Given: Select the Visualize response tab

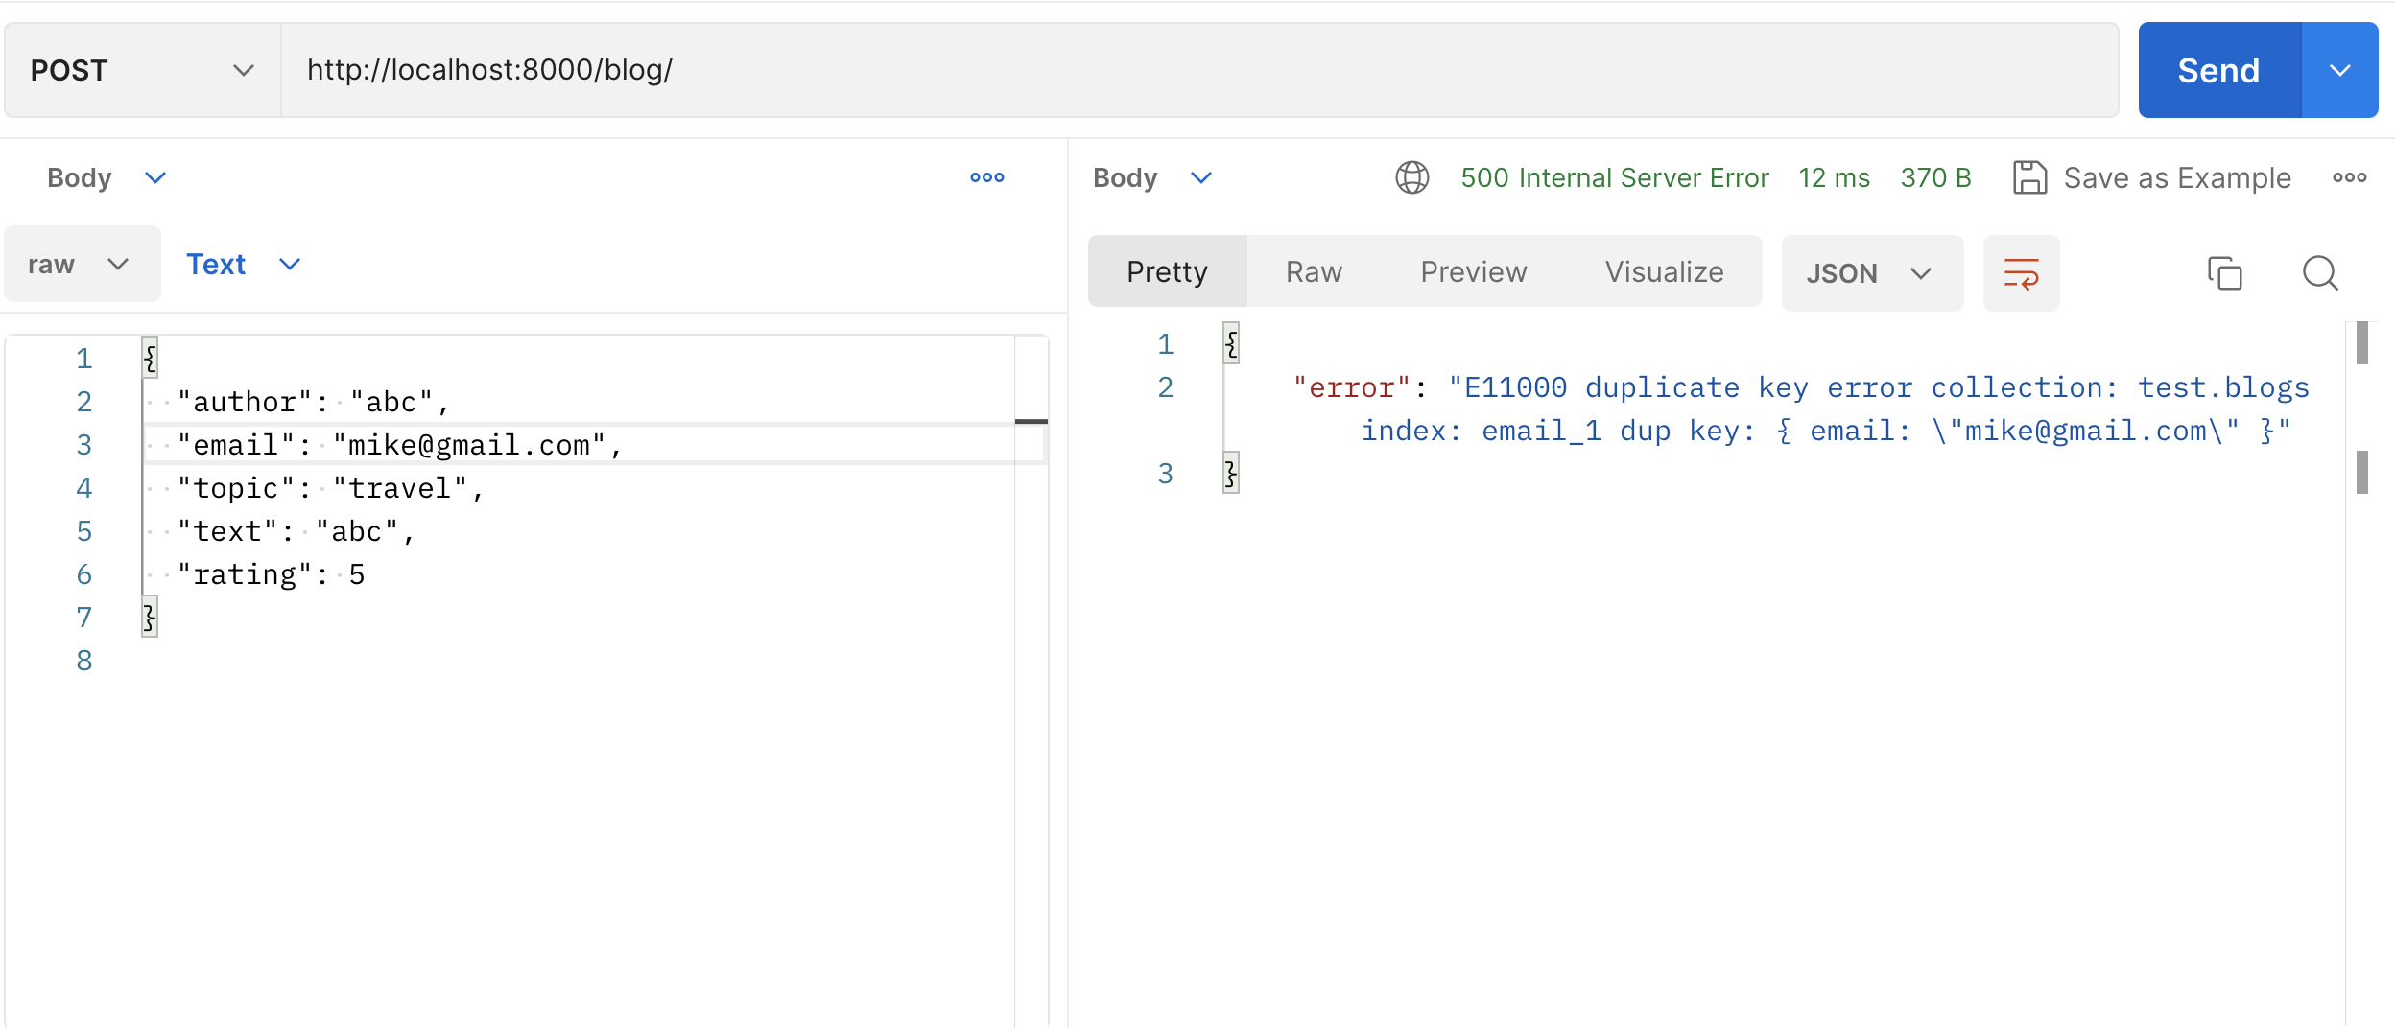Looking at the screenshot, I should point(1664,272).
